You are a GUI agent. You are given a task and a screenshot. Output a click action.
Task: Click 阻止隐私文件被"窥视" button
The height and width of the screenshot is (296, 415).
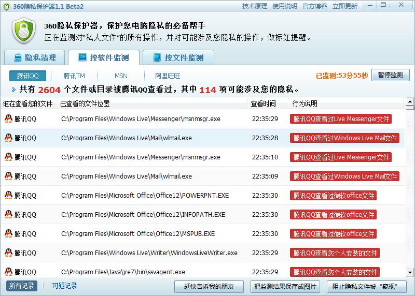[x=366, y=287]
